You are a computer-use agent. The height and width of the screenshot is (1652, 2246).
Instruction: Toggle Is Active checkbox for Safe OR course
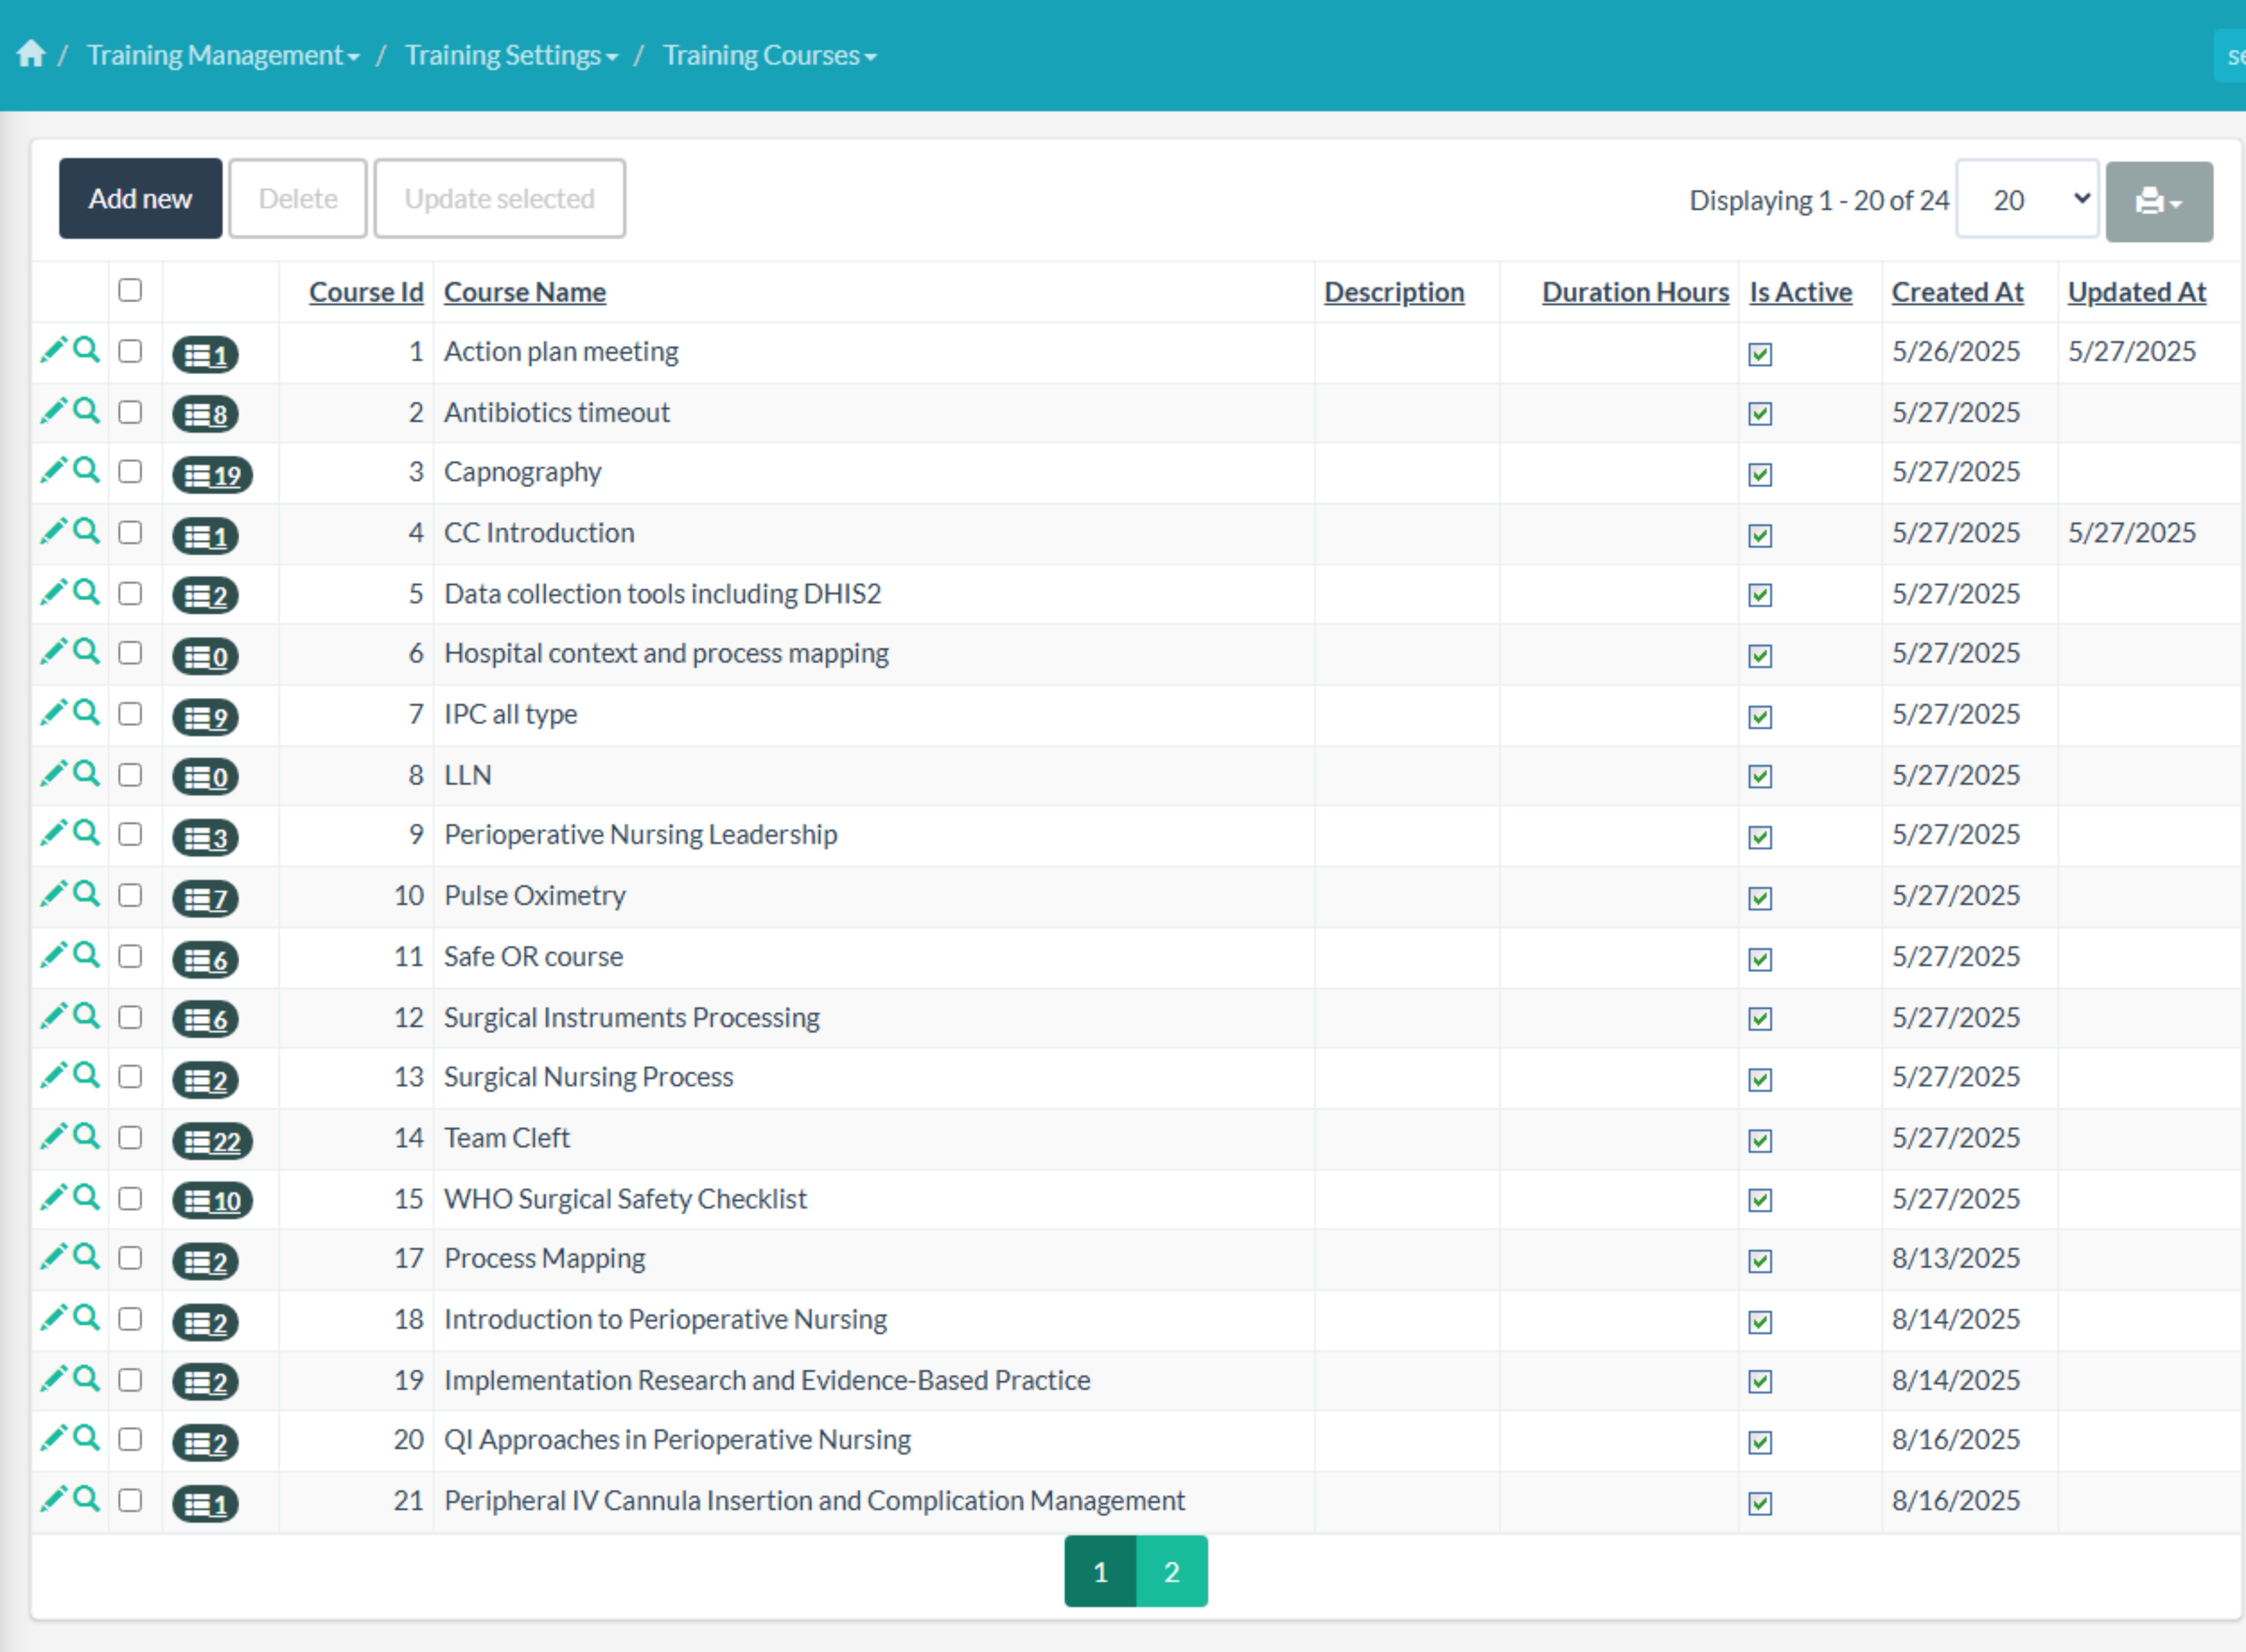click(1760, 959)
